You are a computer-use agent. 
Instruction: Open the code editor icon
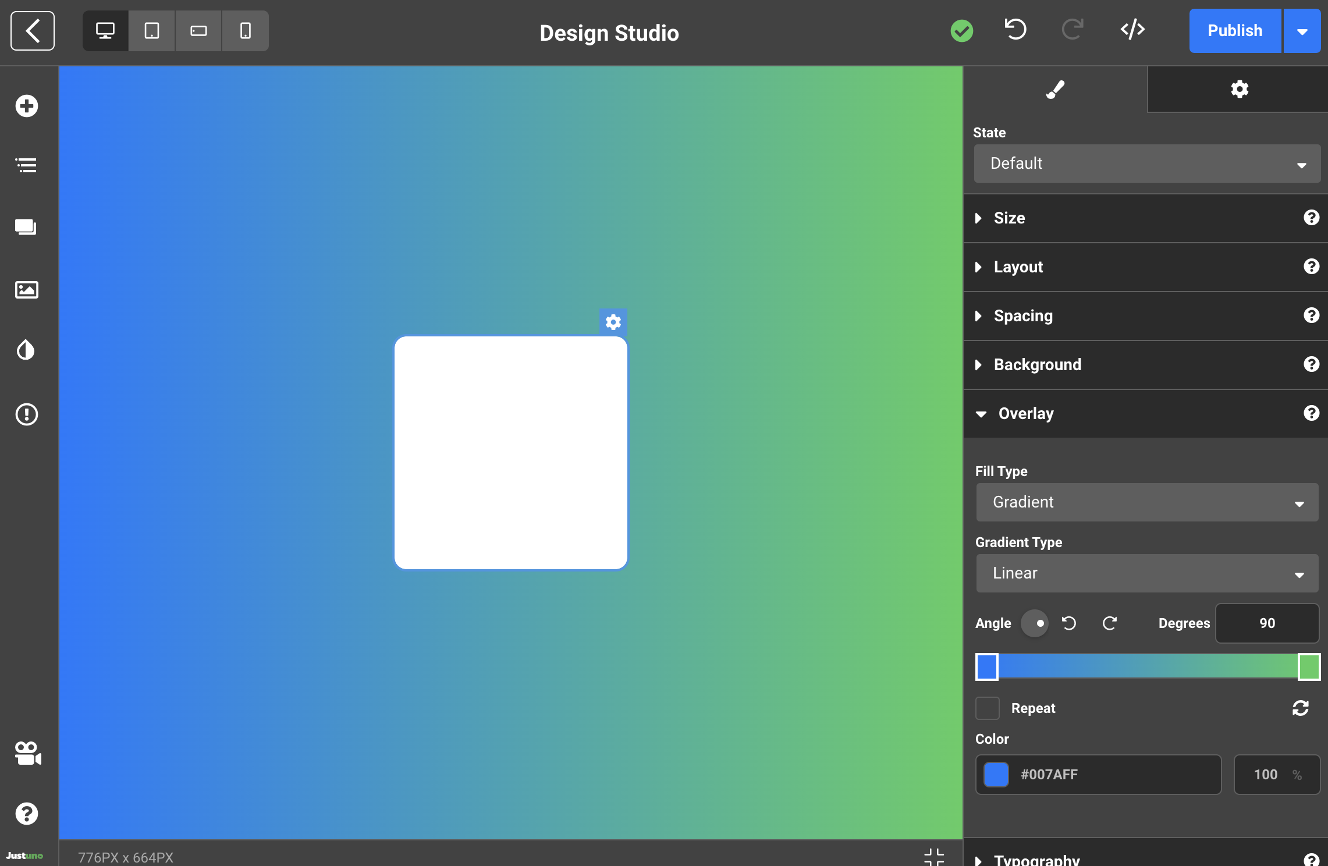pyautogui.click(x=1132, y=30)
